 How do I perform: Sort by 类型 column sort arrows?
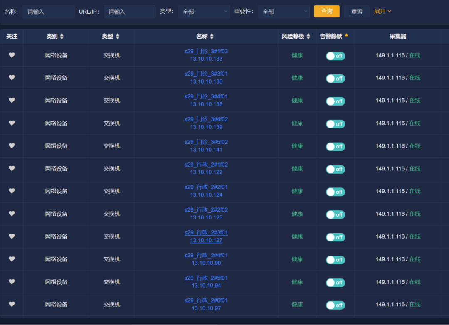tap(118, 37)
